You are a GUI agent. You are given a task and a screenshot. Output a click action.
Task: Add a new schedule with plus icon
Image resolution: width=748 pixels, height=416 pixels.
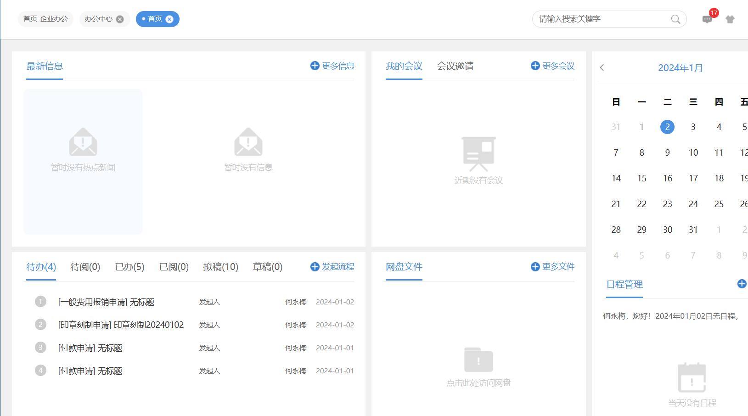click(741, 284)
